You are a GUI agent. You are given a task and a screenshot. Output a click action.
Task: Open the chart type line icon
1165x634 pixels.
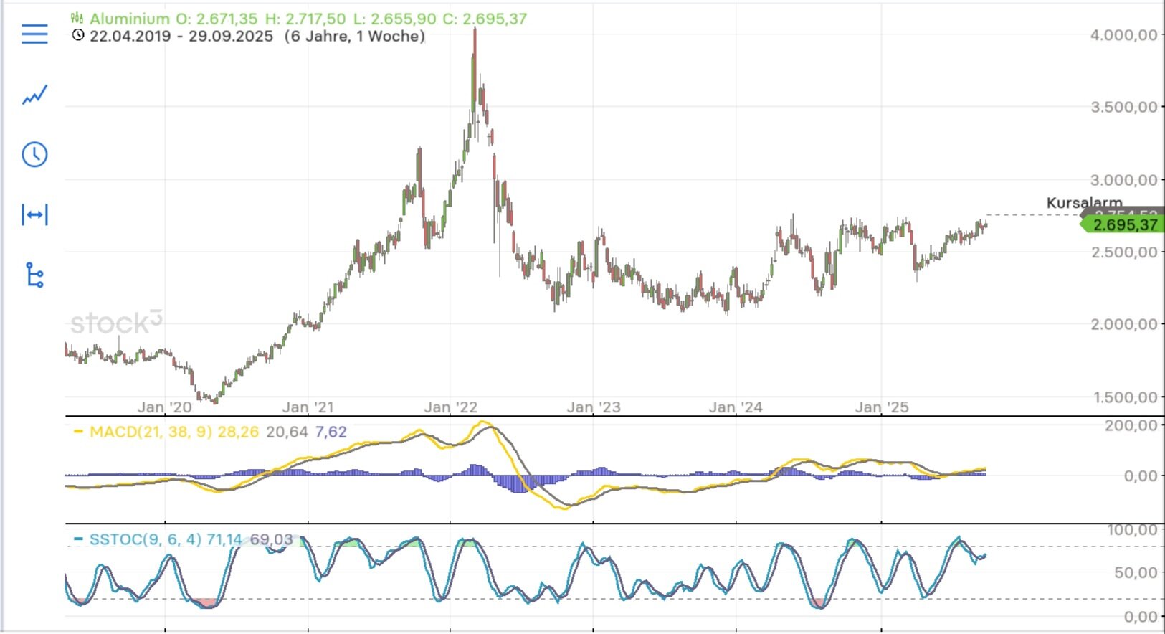click(34, 95)
